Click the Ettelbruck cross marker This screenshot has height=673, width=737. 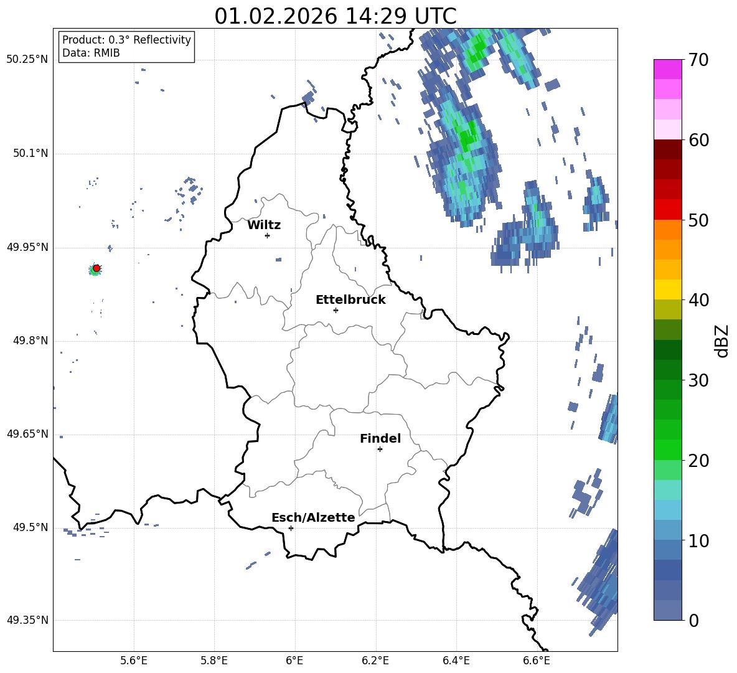click(x=336, y=310)
